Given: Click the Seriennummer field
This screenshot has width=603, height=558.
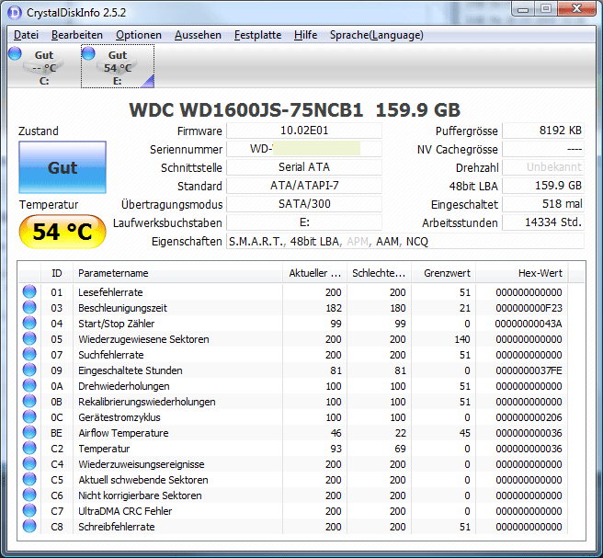Looking at the screenshot, I should pyautogui.click(x=304, y=149).
